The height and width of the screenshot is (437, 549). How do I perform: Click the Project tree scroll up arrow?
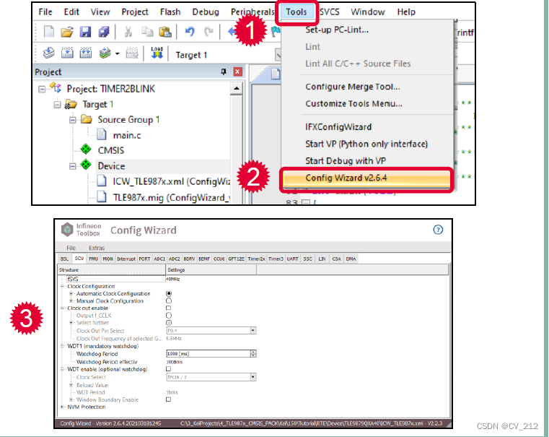pos(237,88)
